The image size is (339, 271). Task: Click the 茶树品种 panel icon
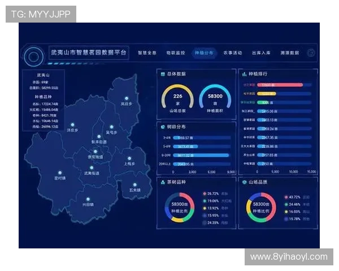[x=163, y=182]
